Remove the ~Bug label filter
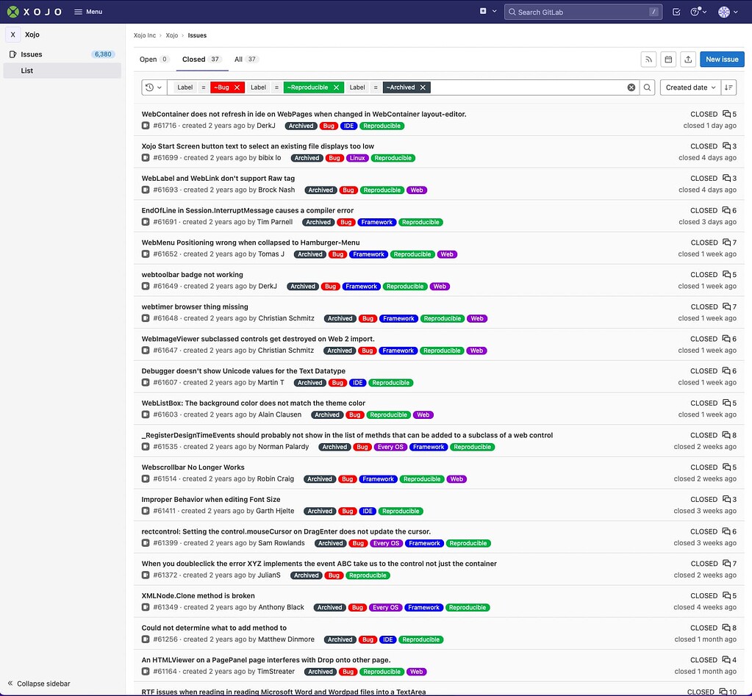The width and height of the screenshot is (752, 696). tap(237, 87)
